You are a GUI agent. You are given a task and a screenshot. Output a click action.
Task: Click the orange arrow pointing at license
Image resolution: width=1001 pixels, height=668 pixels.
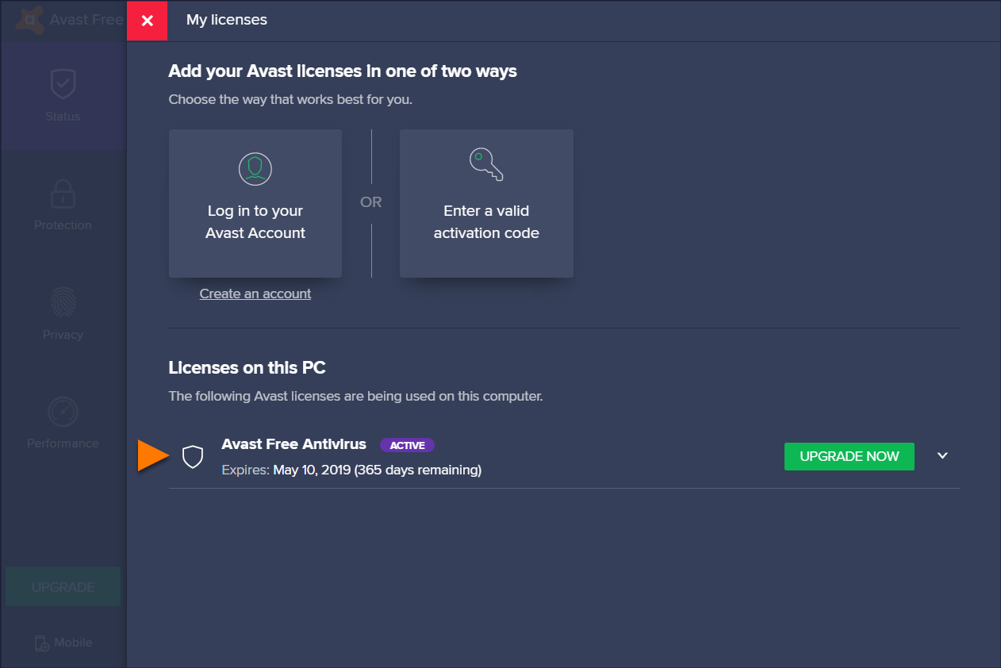tap(153, 455)
